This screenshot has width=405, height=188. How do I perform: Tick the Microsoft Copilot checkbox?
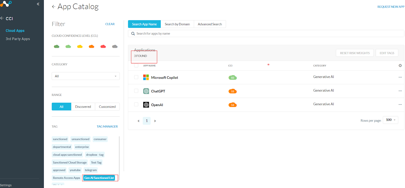[x=136, y=77]
